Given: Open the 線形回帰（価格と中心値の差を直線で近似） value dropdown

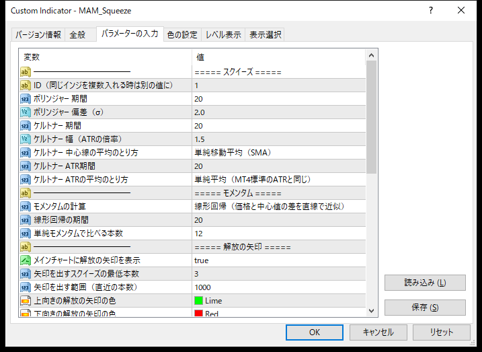Looking at the screenshot, I should coord(279,207).
